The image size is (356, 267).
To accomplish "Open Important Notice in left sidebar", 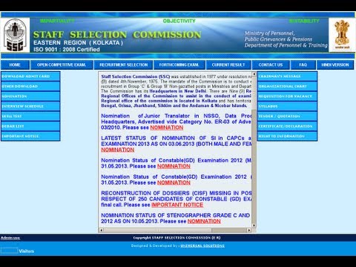I will point(30,136).
